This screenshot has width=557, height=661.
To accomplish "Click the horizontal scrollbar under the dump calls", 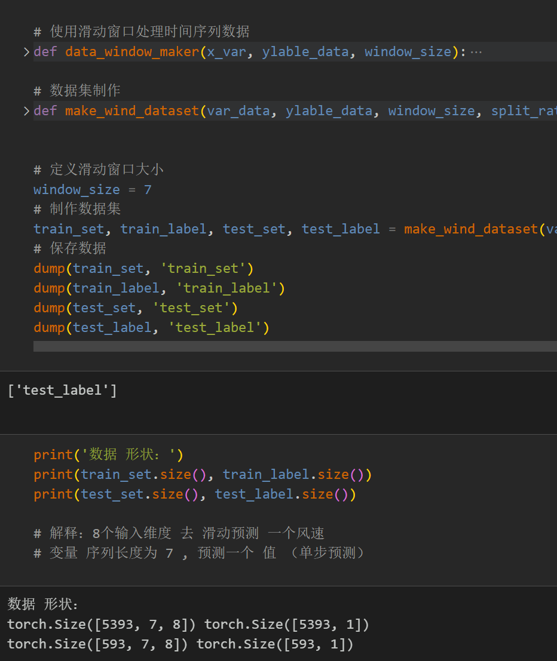I will (293, 346).
